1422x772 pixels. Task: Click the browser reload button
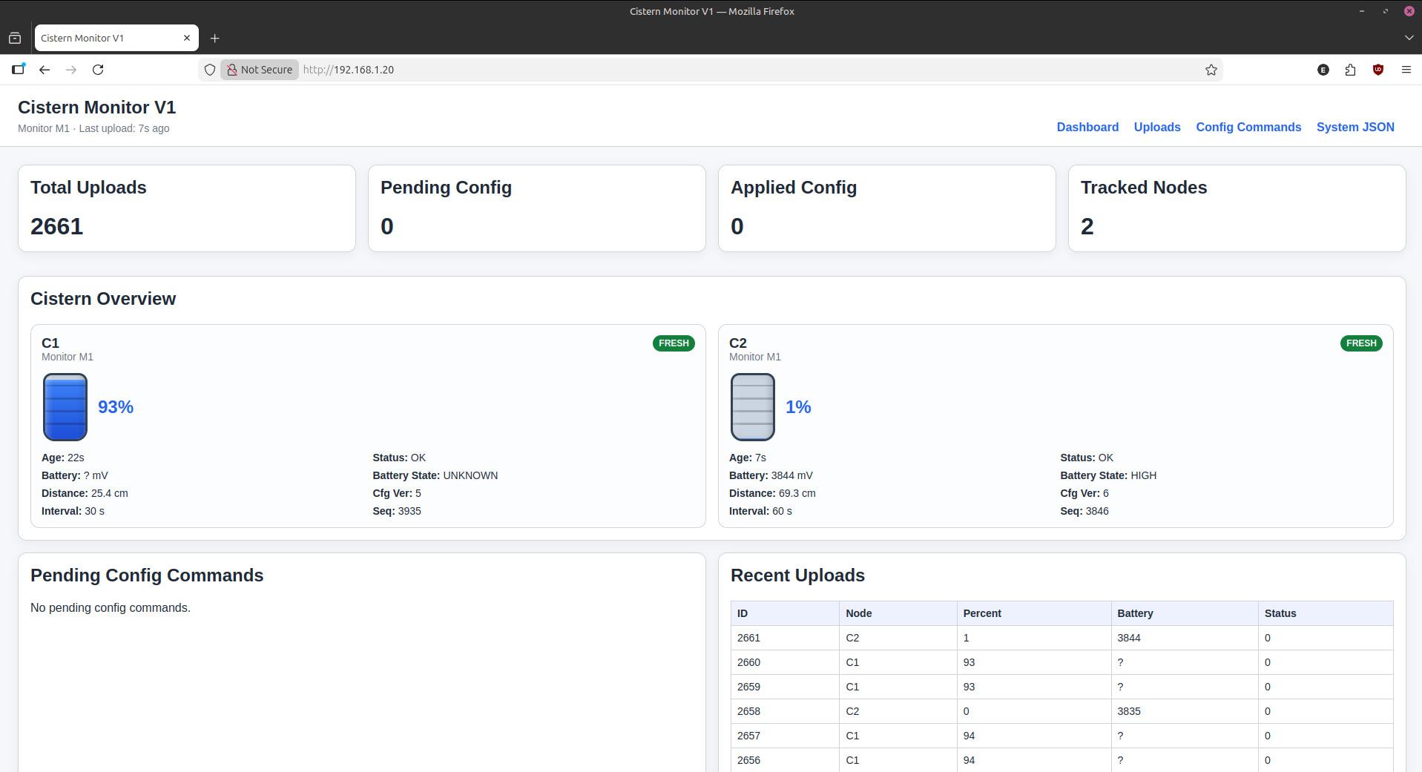(x=98, y=70)
